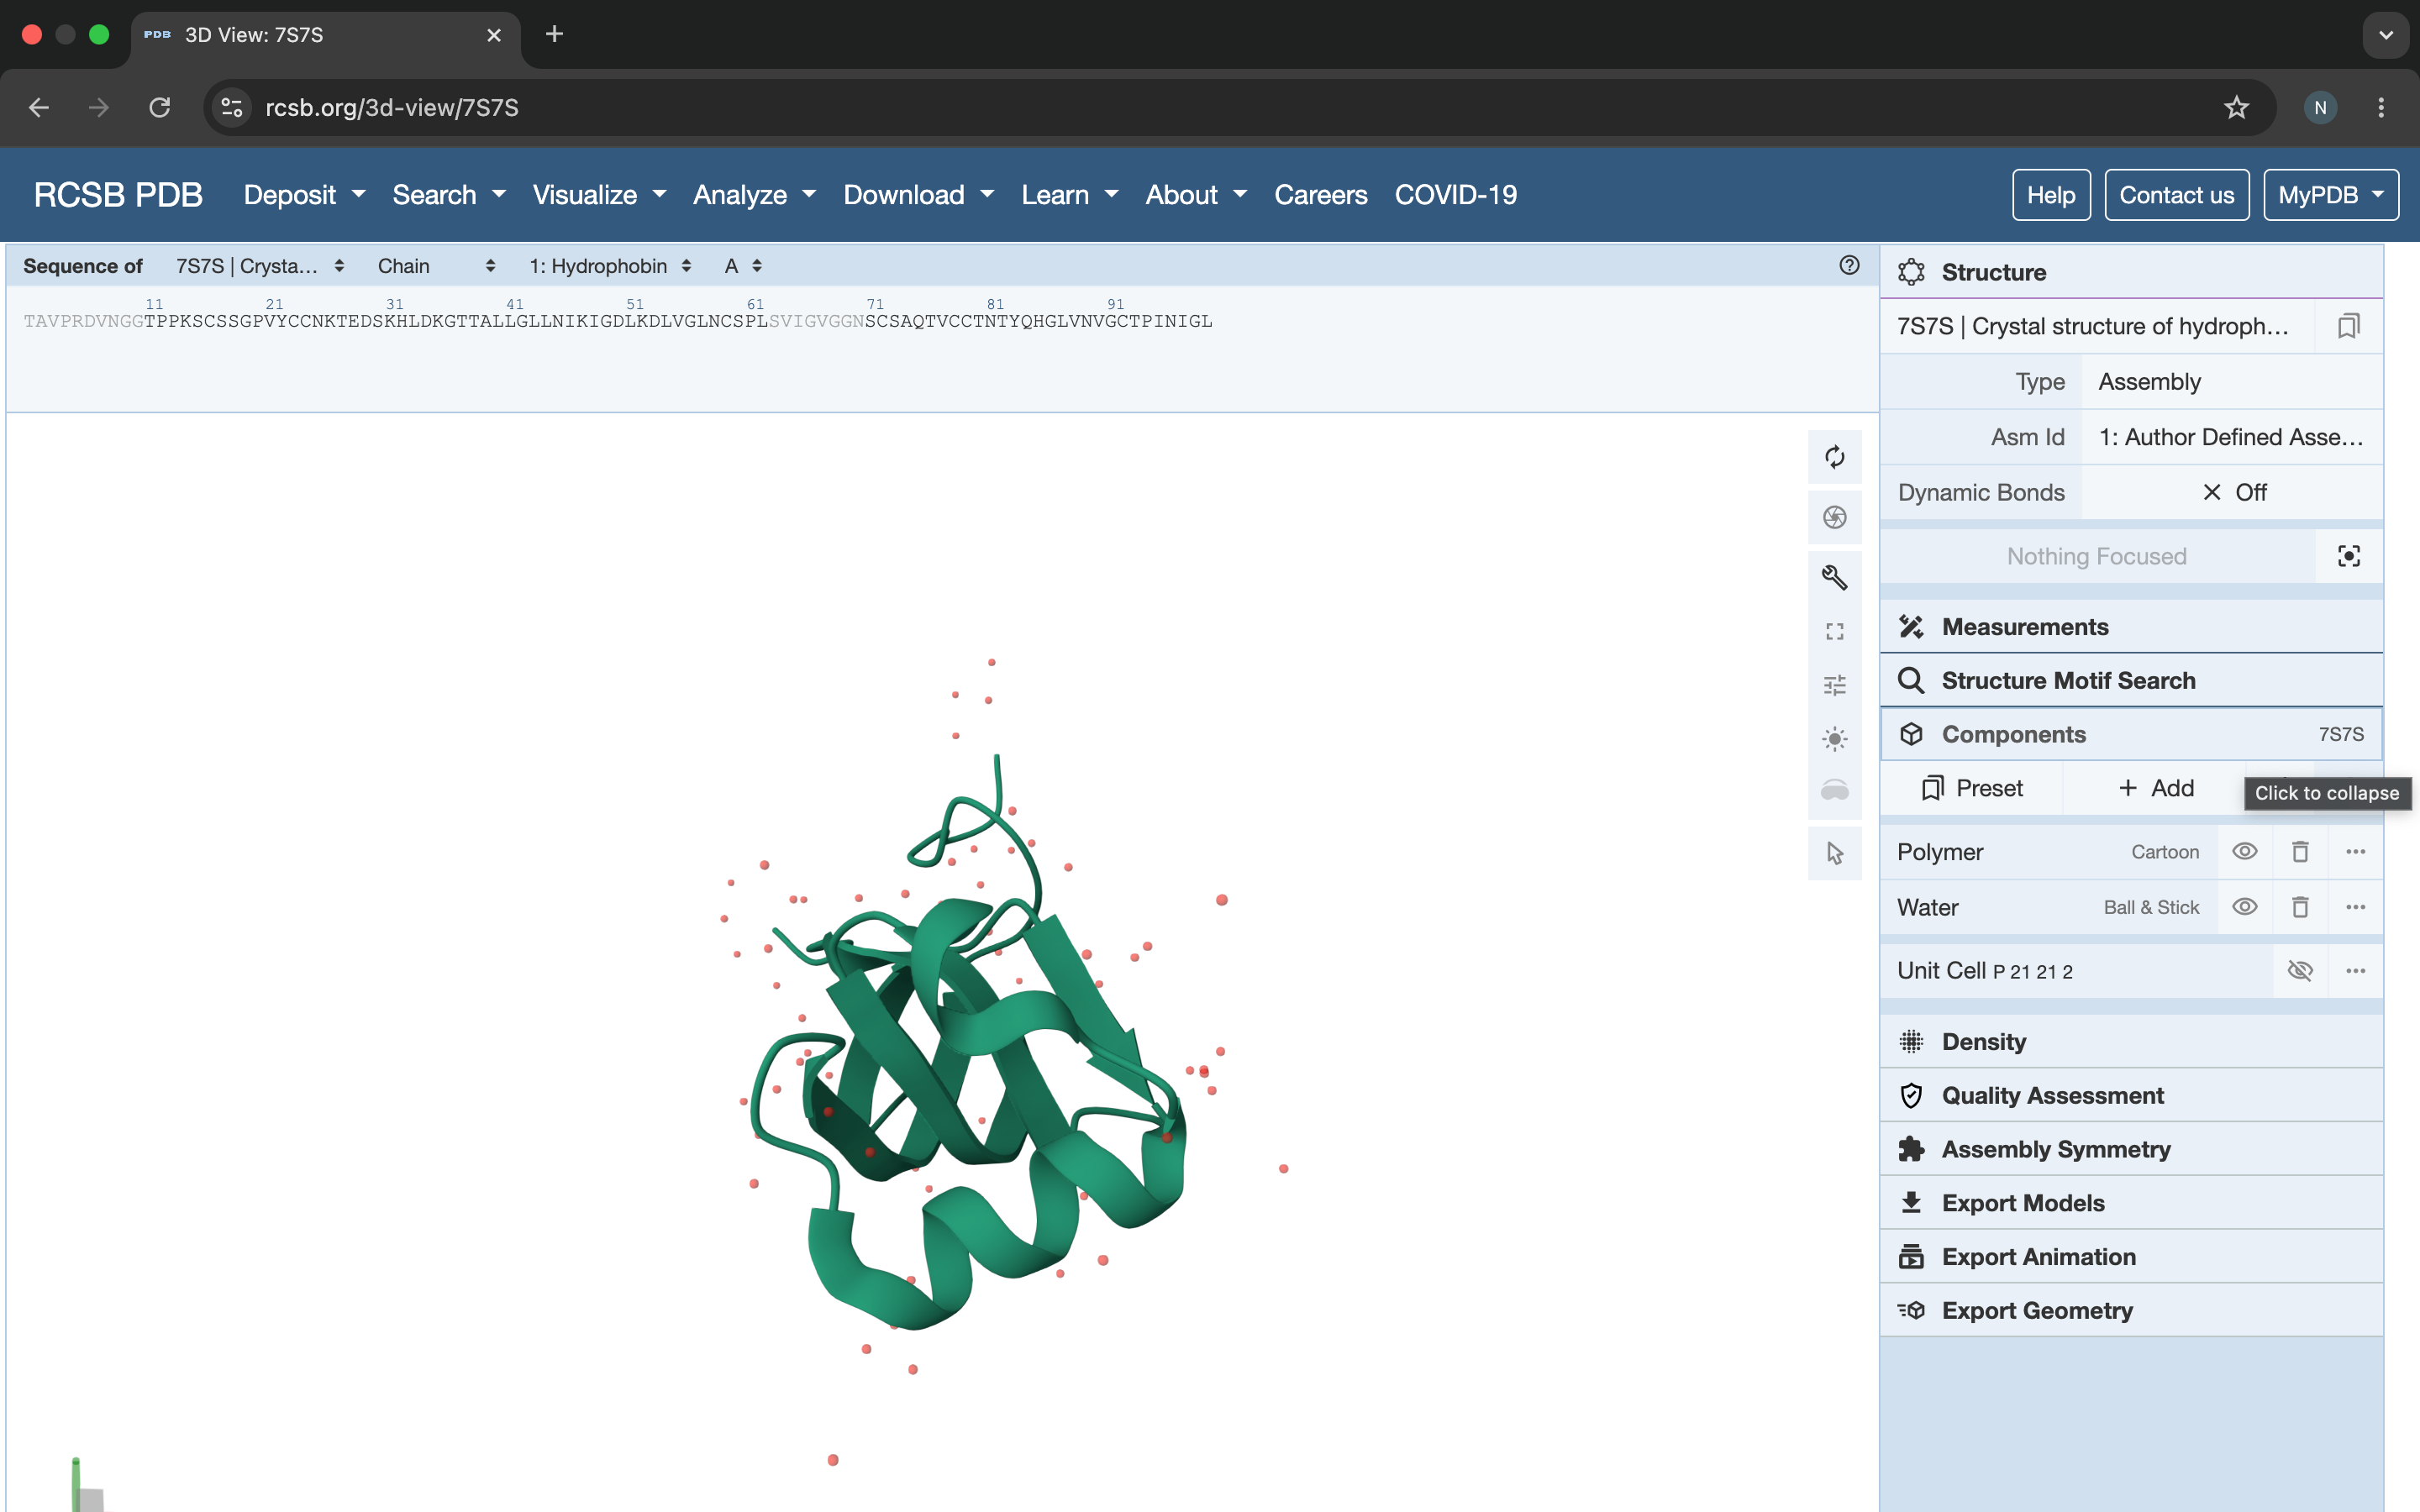
Task: Hide the Polymer component using its eye icon
Action: 2244,852
